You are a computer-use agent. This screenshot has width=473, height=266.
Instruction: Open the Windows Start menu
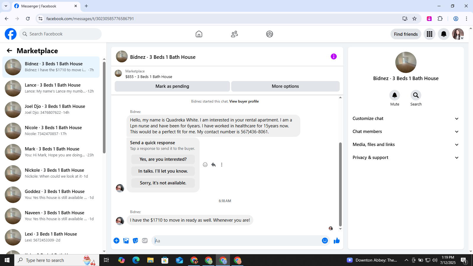coord(7,260)
